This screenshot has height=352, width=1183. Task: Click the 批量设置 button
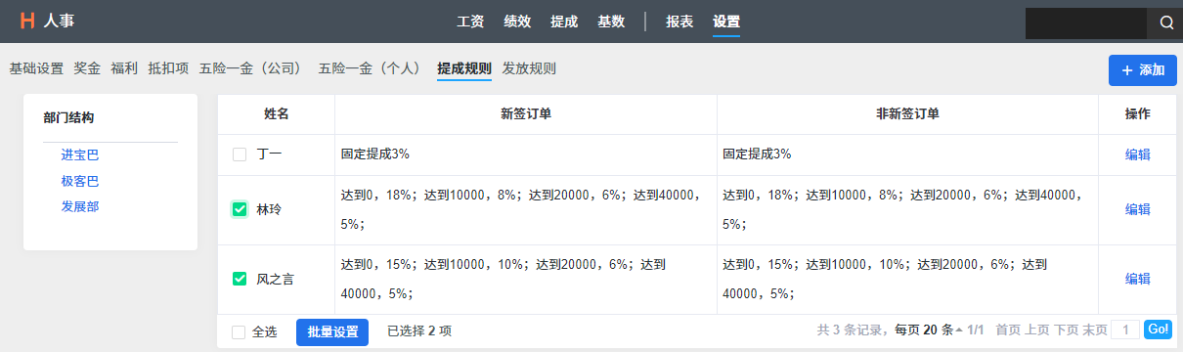coord(332,332)
